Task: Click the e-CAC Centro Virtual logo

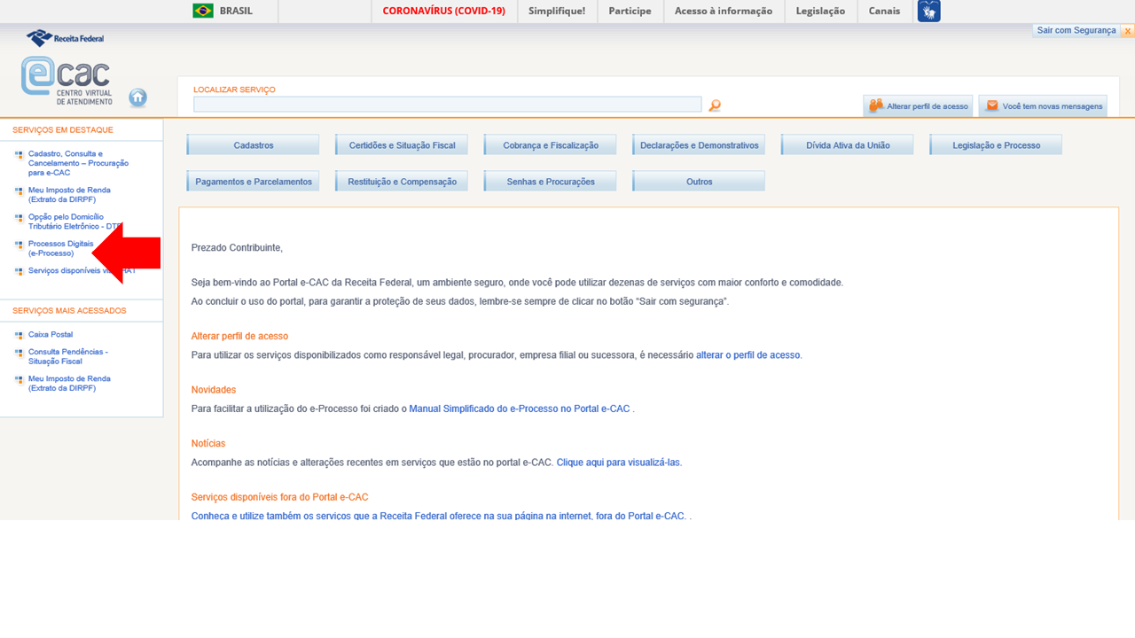Action: point(67,81)
